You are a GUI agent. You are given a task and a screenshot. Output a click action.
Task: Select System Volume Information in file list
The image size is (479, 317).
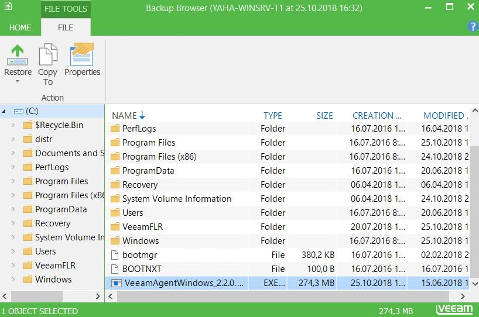(x=287, y=199)
